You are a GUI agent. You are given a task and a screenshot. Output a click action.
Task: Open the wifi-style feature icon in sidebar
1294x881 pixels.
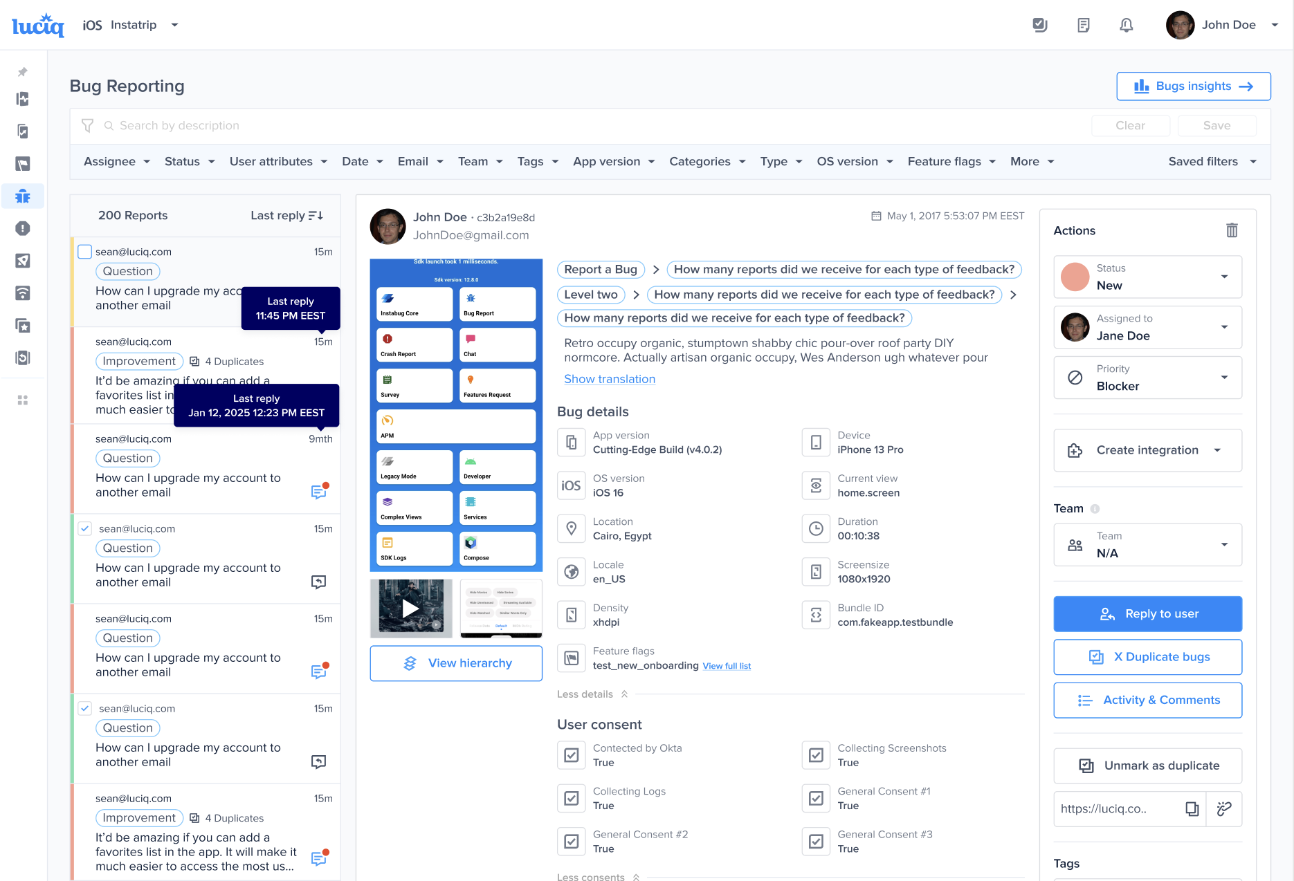[23, 293]
